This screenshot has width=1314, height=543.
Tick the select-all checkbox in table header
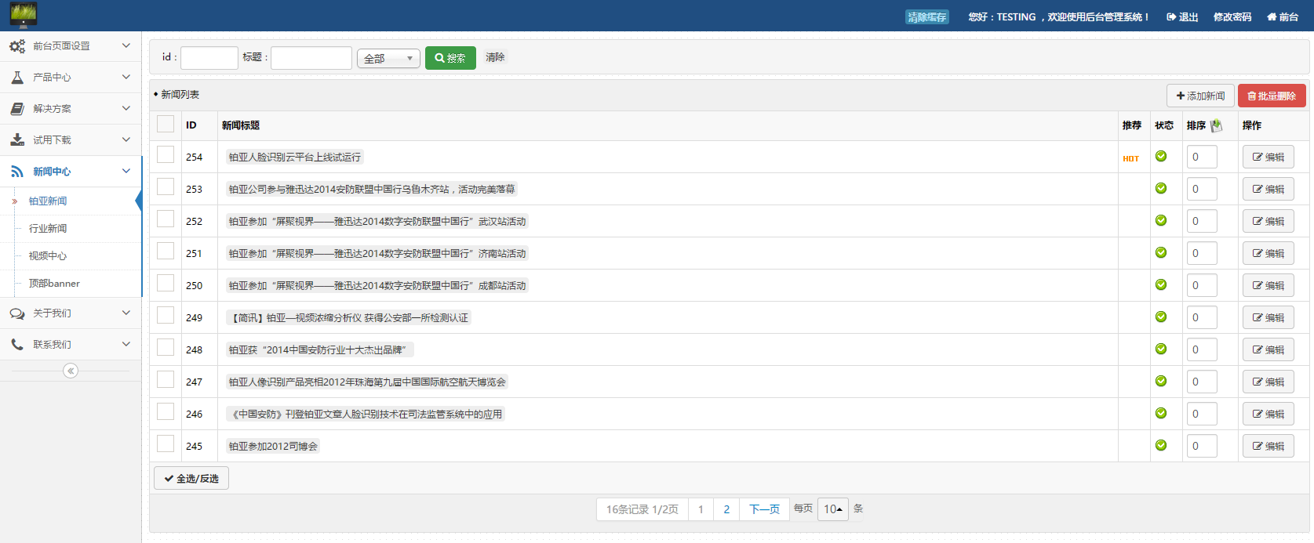coord(166,124)
